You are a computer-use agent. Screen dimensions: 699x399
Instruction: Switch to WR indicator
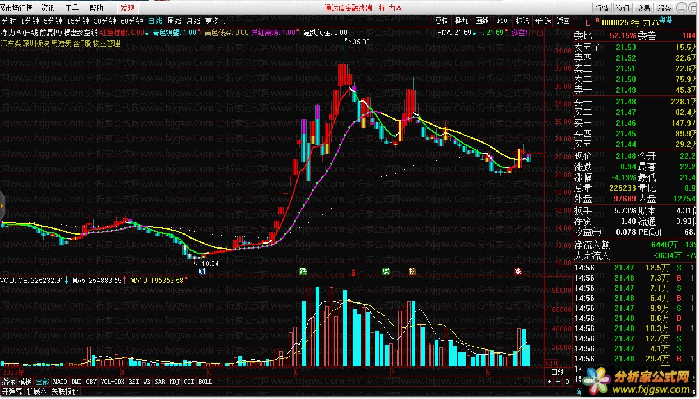(147, 382)
